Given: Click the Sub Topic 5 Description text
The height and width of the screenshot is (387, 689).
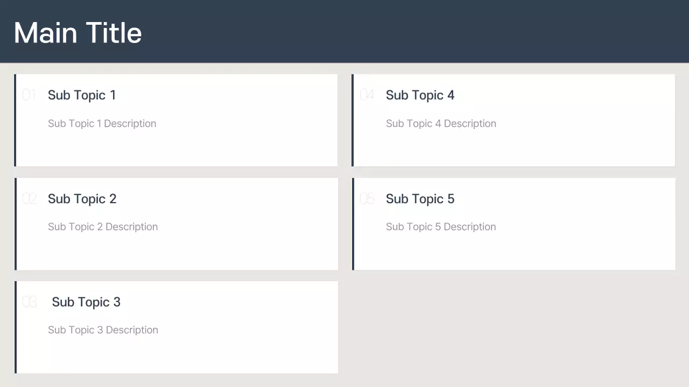Looking at the screenshot, I should tap(441, 227).
